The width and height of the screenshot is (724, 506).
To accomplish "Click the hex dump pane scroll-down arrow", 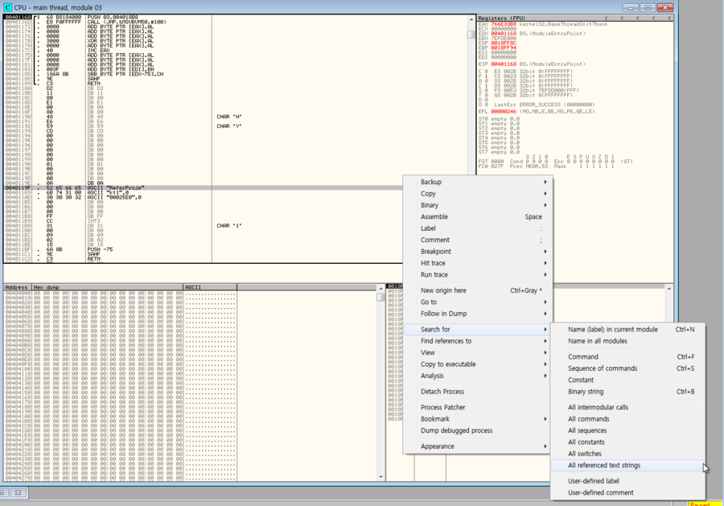I will pos(381,478).
